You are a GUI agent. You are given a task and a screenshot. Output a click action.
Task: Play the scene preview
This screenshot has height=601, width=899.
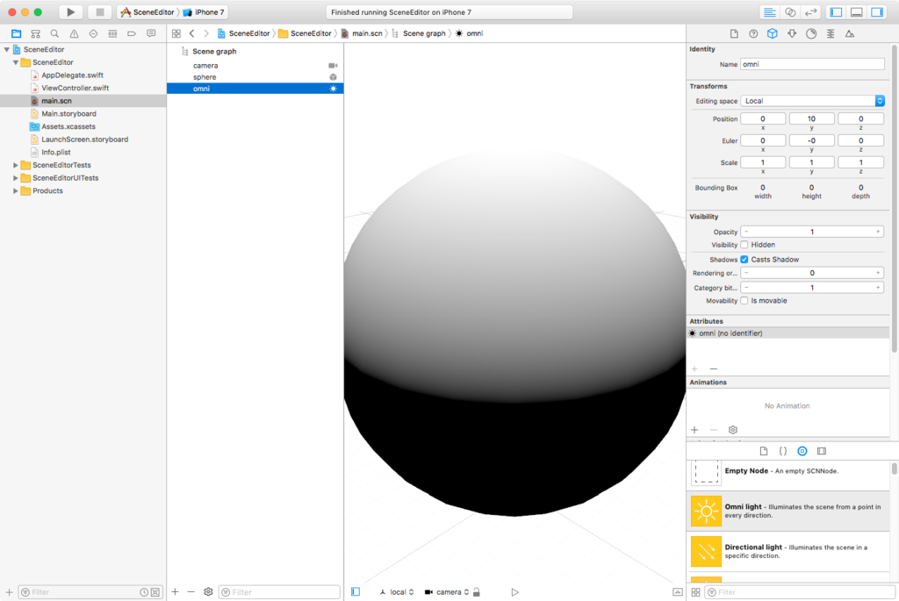click(514, 592)
